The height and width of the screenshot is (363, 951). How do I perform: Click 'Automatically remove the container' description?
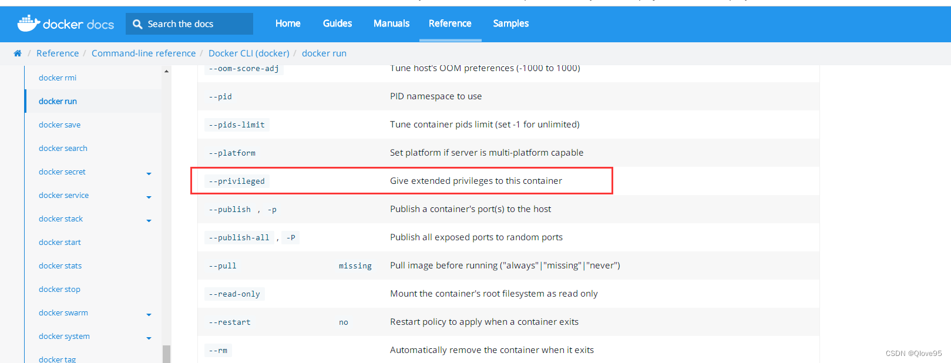(492, 350)
